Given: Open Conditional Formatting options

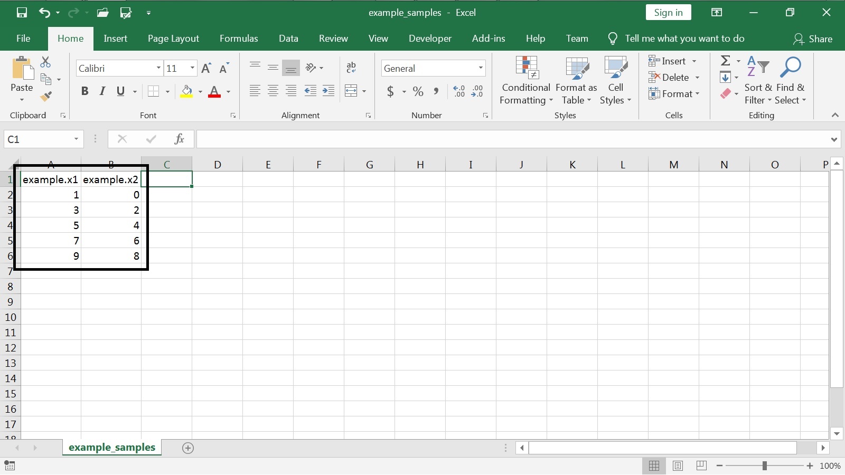Looking at the screenshot, I should (x=525, y=80).
